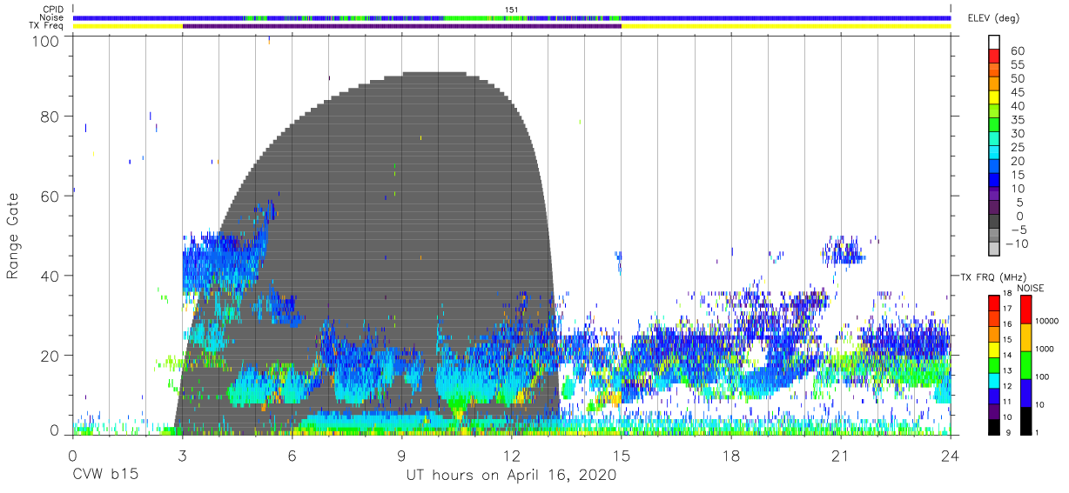Screen dimensions: 1069x493
Task: Click the '80' tick on Range Gate axis
Action: (52, 117)
